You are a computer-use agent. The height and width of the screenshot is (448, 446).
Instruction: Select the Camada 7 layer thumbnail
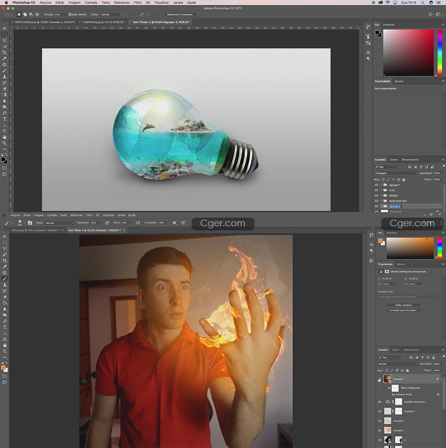pyautogui.click(x=388, y=379)
